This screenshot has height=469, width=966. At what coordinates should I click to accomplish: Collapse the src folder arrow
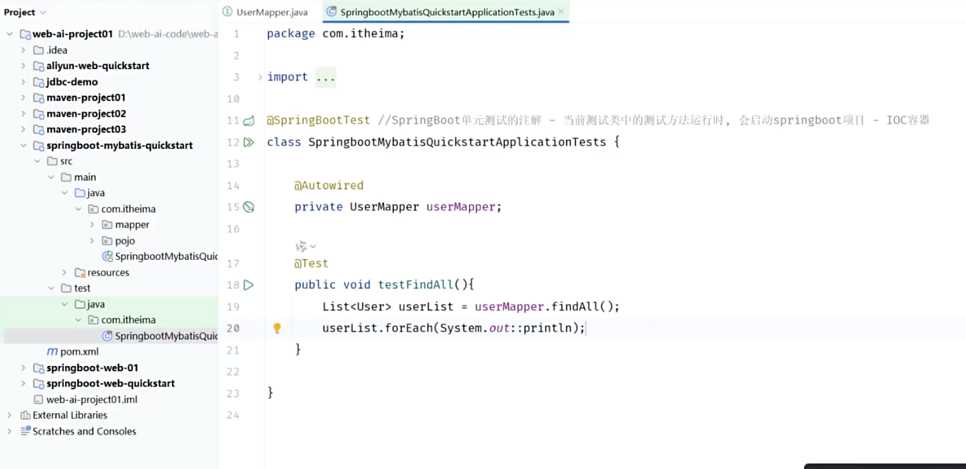click(37, 161)
